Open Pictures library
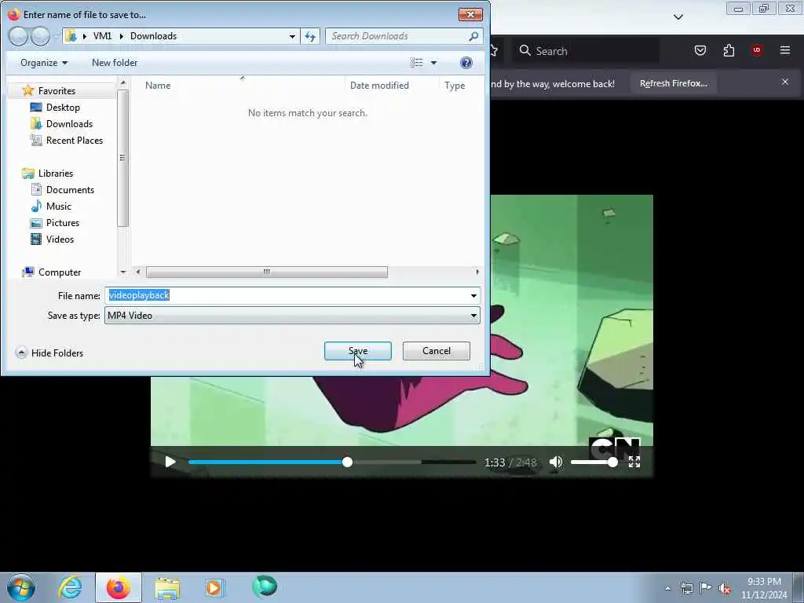The height and width of the screenshot is (603, 804). point(63,222)
